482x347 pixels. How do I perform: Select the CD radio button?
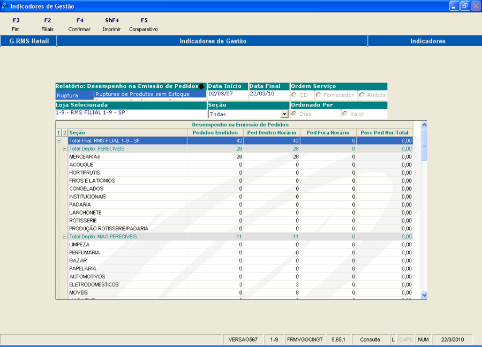(x=295, y=95)
